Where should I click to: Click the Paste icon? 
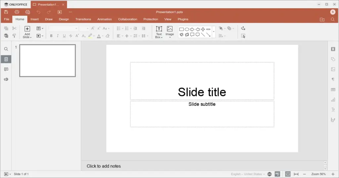6,36
